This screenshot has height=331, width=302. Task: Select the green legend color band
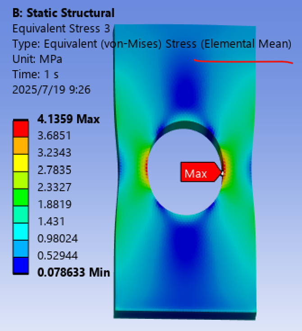(x=21, y=197)
